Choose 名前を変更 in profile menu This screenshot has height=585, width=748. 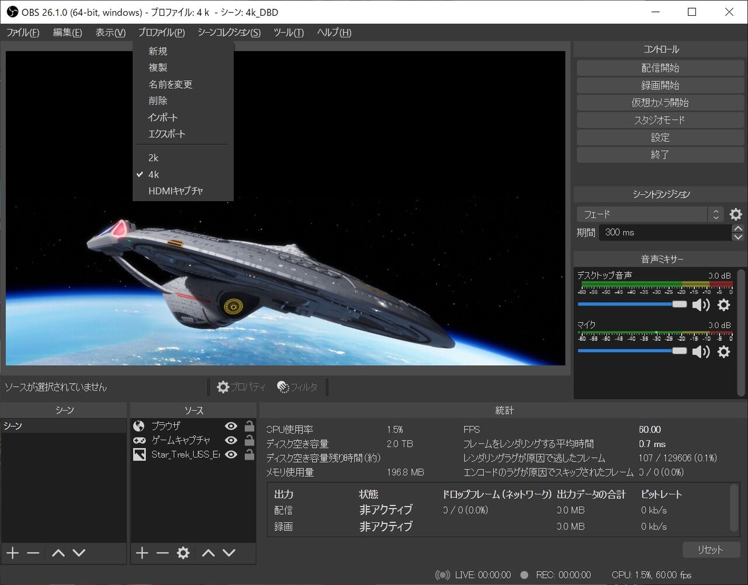click(183, 84)
